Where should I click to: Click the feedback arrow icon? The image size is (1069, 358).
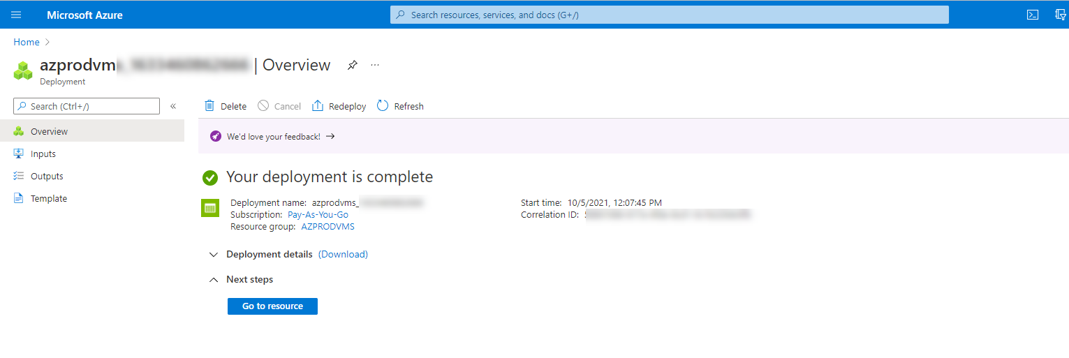click(x=330, y=137)
